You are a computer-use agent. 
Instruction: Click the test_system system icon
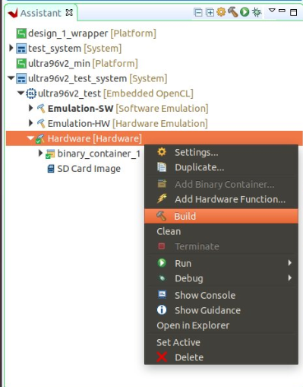(x=21, y=49)
